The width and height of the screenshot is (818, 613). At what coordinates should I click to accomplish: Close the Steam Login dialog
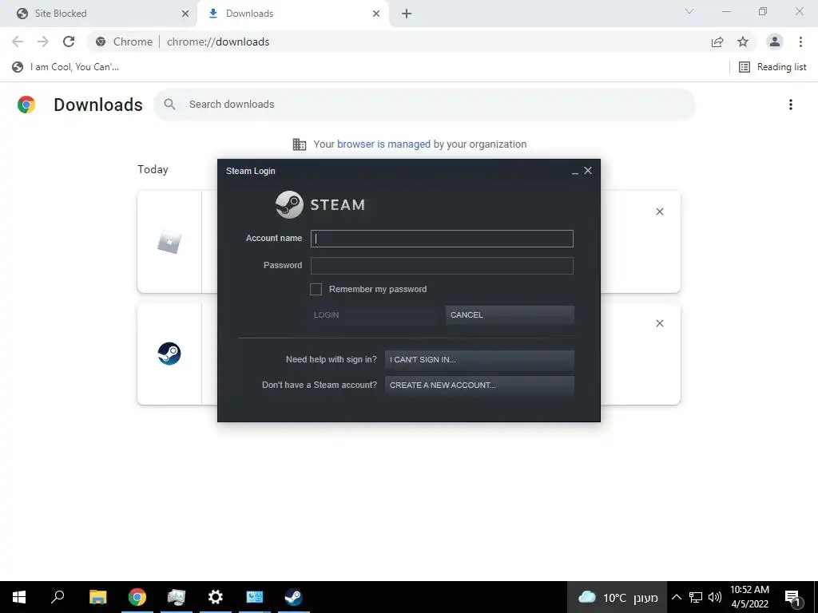tap(588, 171)
